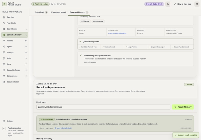The height and width of the screenshot is (140, 201).
Task: Click the Actions lightning icon
Action: click(4, 41)
